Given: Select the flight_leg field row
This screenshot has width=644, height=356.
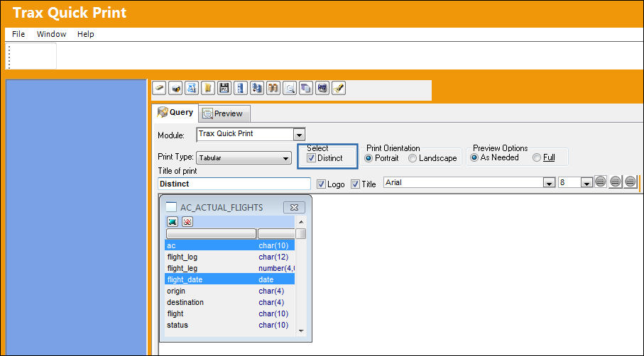Looking at the screenshot, I should point(229,268).
